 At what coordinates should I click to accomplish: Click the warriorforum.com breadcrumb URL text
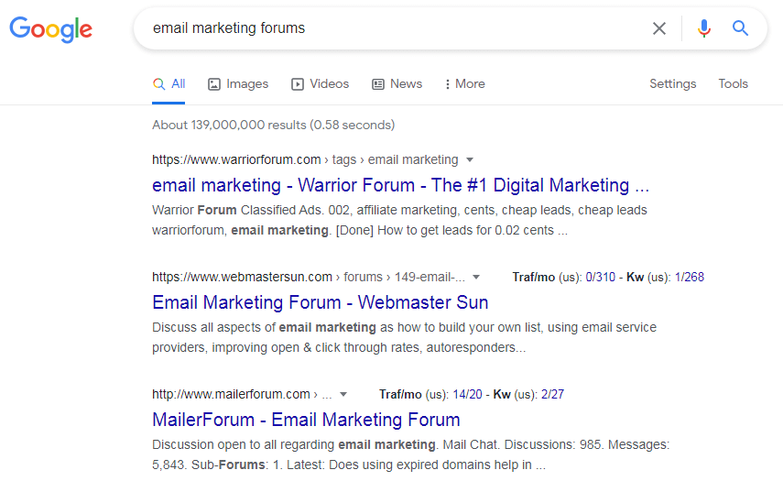[x=305, y=159]
